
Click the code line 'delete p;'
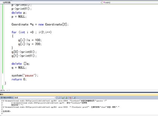(x=19, y=13)
